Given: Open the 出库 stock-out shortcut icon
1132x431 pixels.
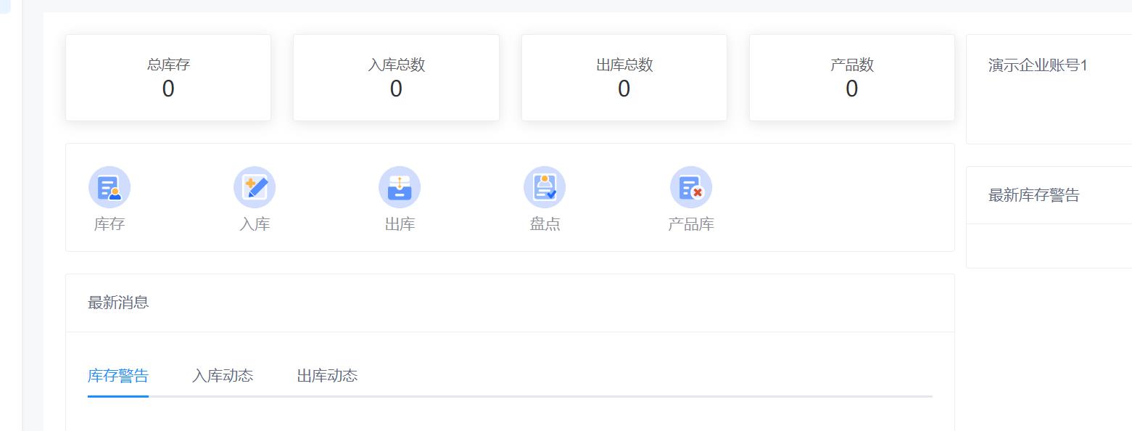Looking at the screenshot, I should click(400, 187).
